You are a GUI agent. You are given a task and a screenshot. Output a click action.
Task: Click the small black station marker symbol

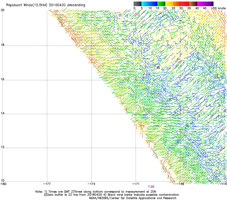pyautogui.click(x=158, y=67)
